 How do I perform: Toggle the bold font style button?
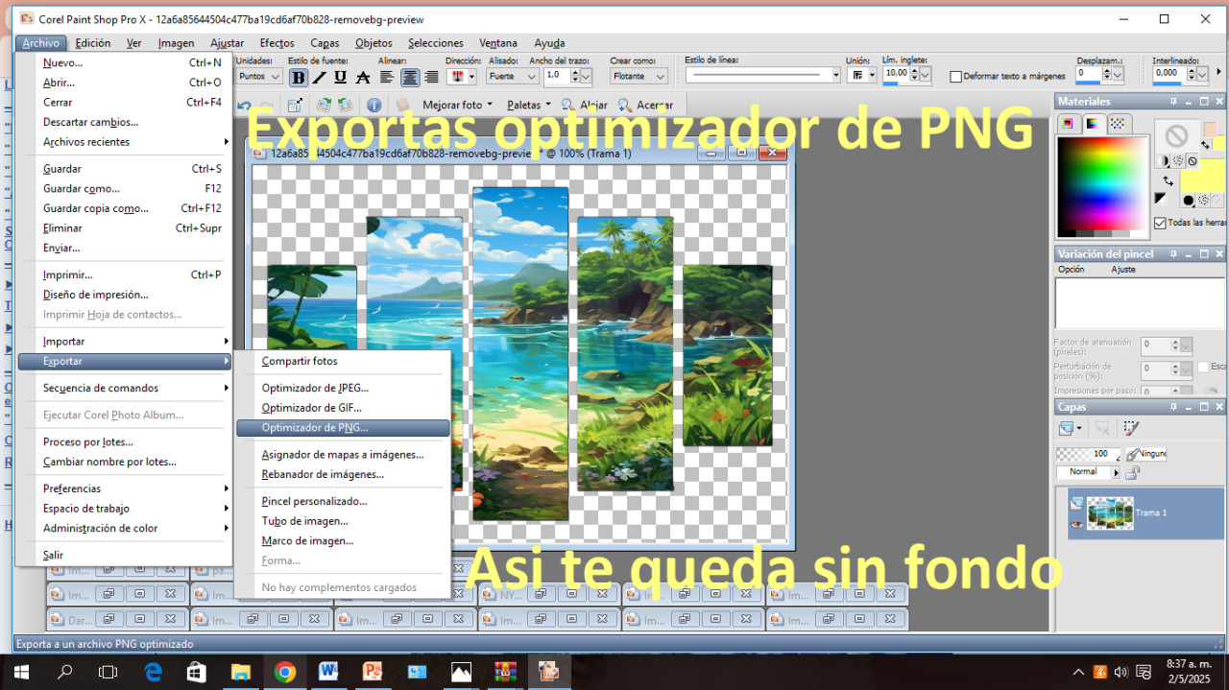(299, 78)
